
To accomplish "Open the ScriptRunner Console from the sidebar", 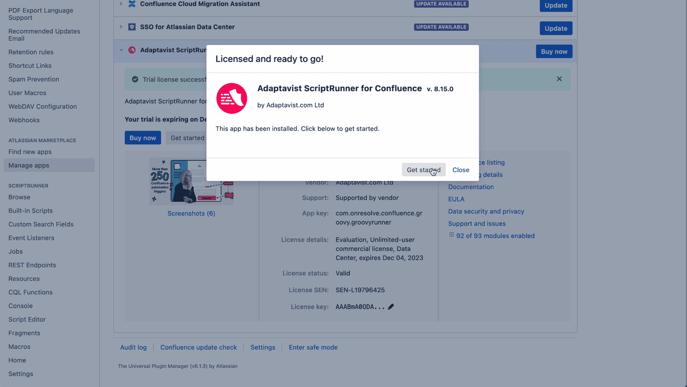I will (x=20, y=306).
